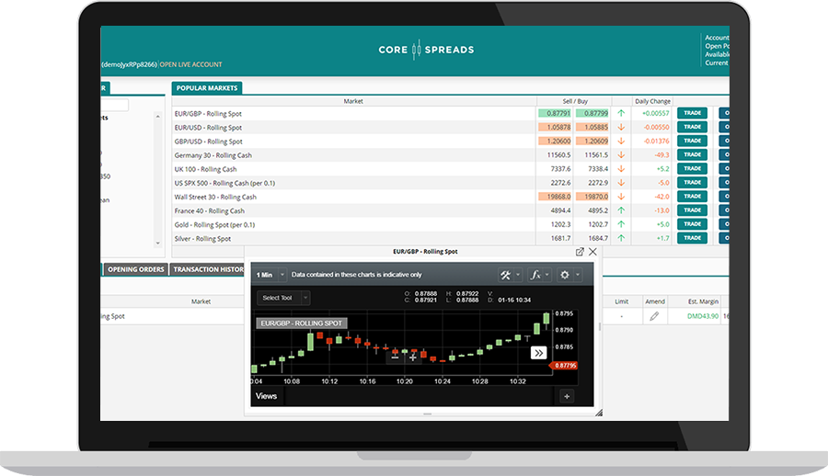Click the chart panel bottom drag handle

click(427, 414)
